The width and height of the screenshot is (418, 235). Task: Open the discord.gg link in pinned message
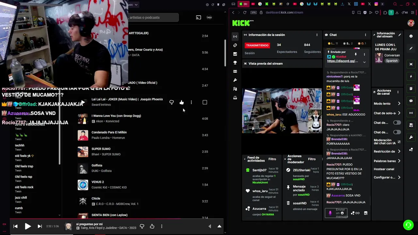pos(342,61)
